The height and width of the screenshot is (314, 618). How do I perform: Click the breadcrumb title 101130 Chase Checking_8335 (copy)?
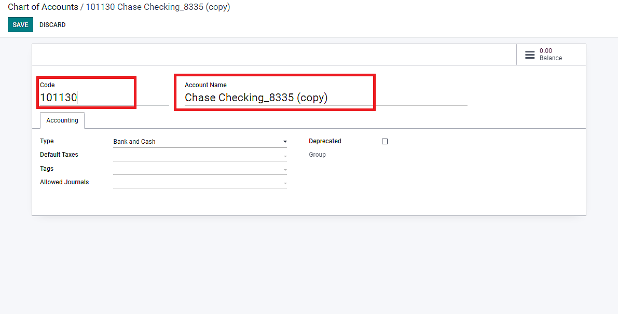[158, 7]
